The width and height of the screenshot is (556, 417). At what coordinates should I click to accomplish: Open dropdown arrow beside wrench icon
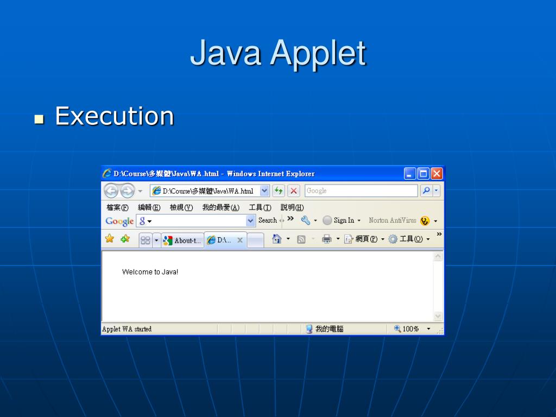click(315, 220)
